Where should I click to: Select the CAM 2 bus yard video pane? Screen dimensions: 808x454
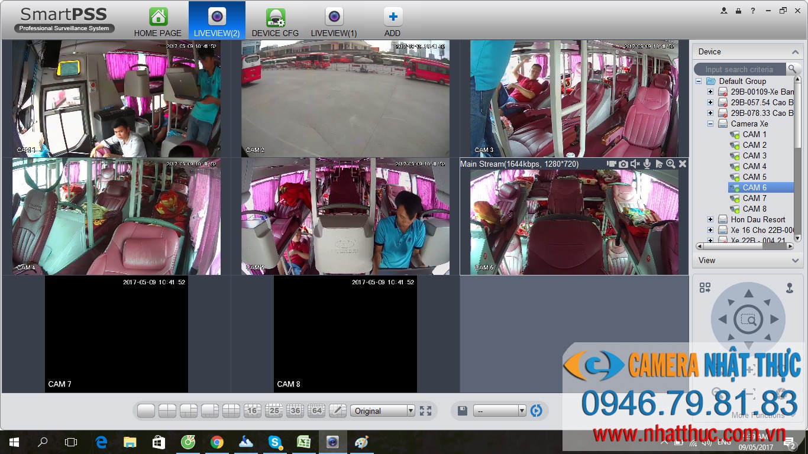345,98
